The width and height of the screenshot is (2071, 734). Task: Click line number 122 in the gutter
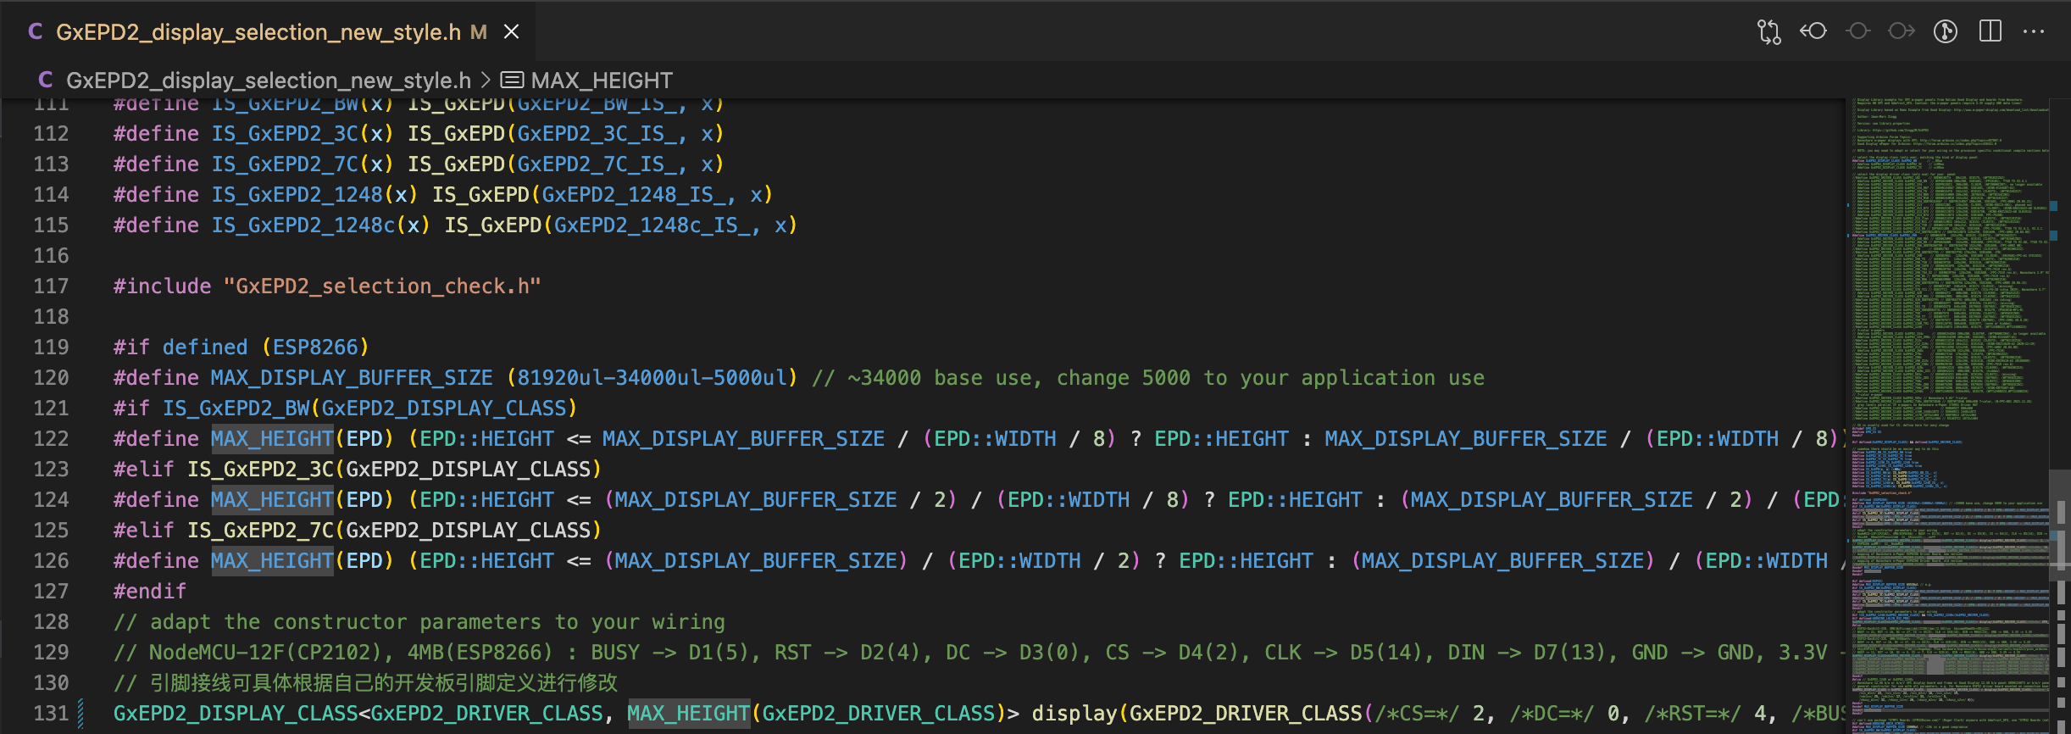51,439
